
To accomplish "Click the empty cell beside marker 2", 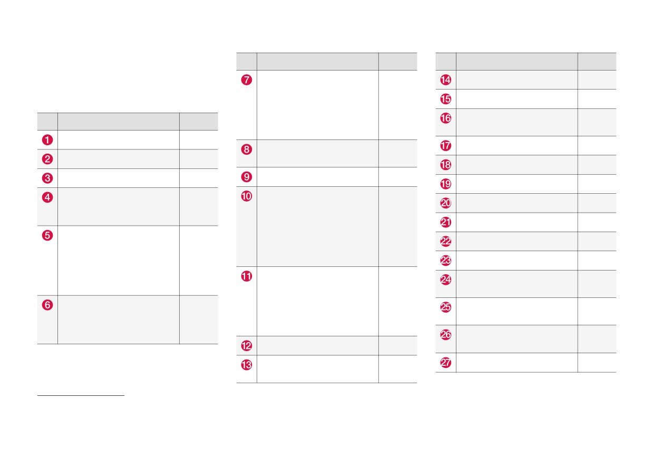I will click(119, 159).
